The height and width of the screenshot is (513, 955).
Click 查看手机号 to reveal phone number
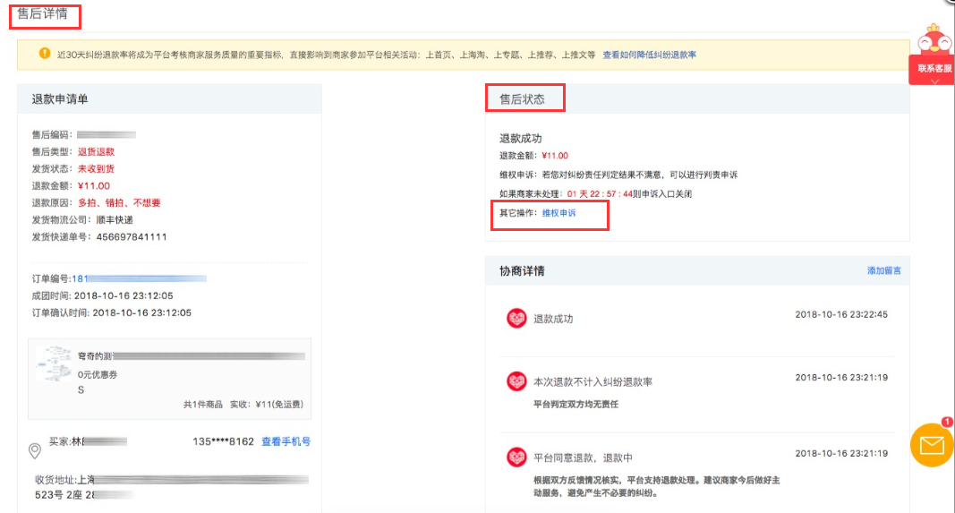coord(286,441)
